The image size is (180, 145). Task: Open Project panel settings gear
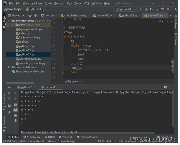pyautogui.click(x=42, y=15)
